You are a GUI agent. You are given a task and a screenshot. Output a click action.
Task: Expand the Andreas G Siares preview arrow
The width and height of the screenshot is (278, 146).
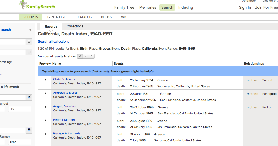45,93
